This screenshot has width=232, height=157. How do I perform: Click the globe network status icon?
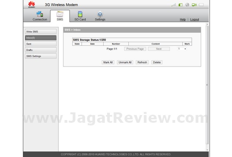187,5
